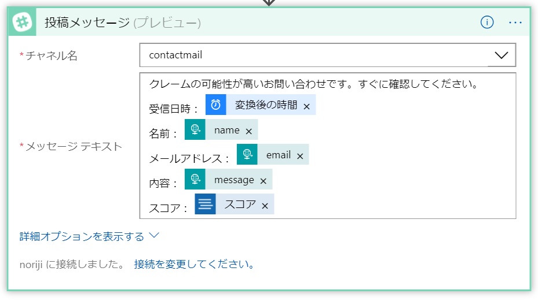
Task: Click the text-lines icon on スコア token
Action: [205, 205]
